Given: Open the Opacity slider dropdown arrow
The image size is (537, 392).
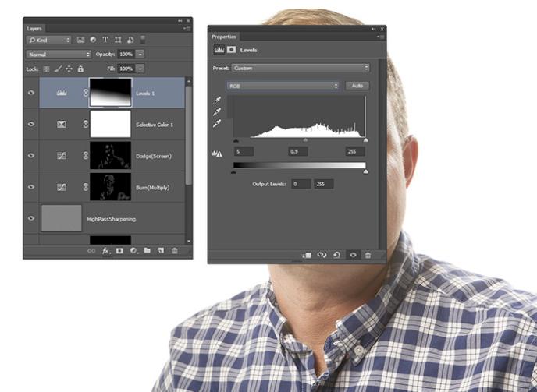Looking at the screenshot, I should coord(140,54).
